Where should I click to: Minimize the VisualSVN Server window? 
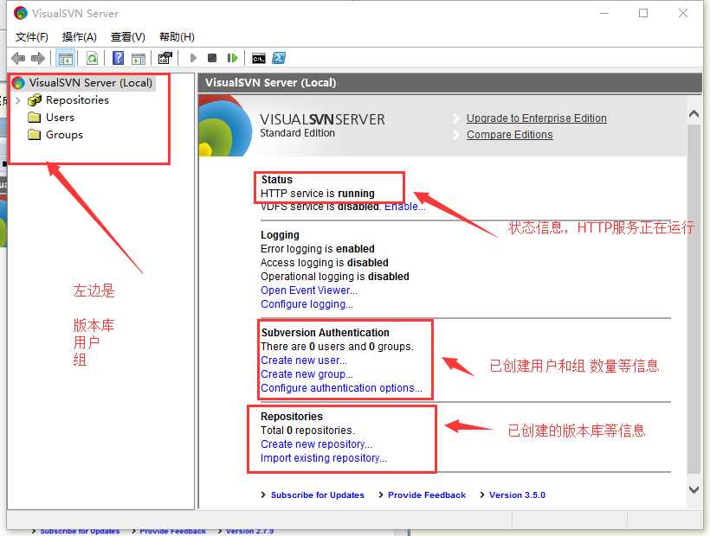coord(604,13)
